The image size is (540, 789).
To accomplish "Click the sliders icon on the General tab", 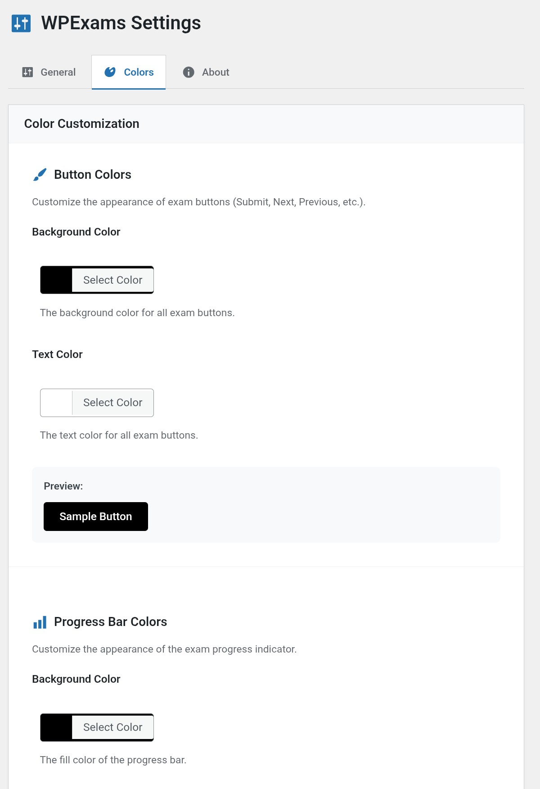I will pos(28,72).
